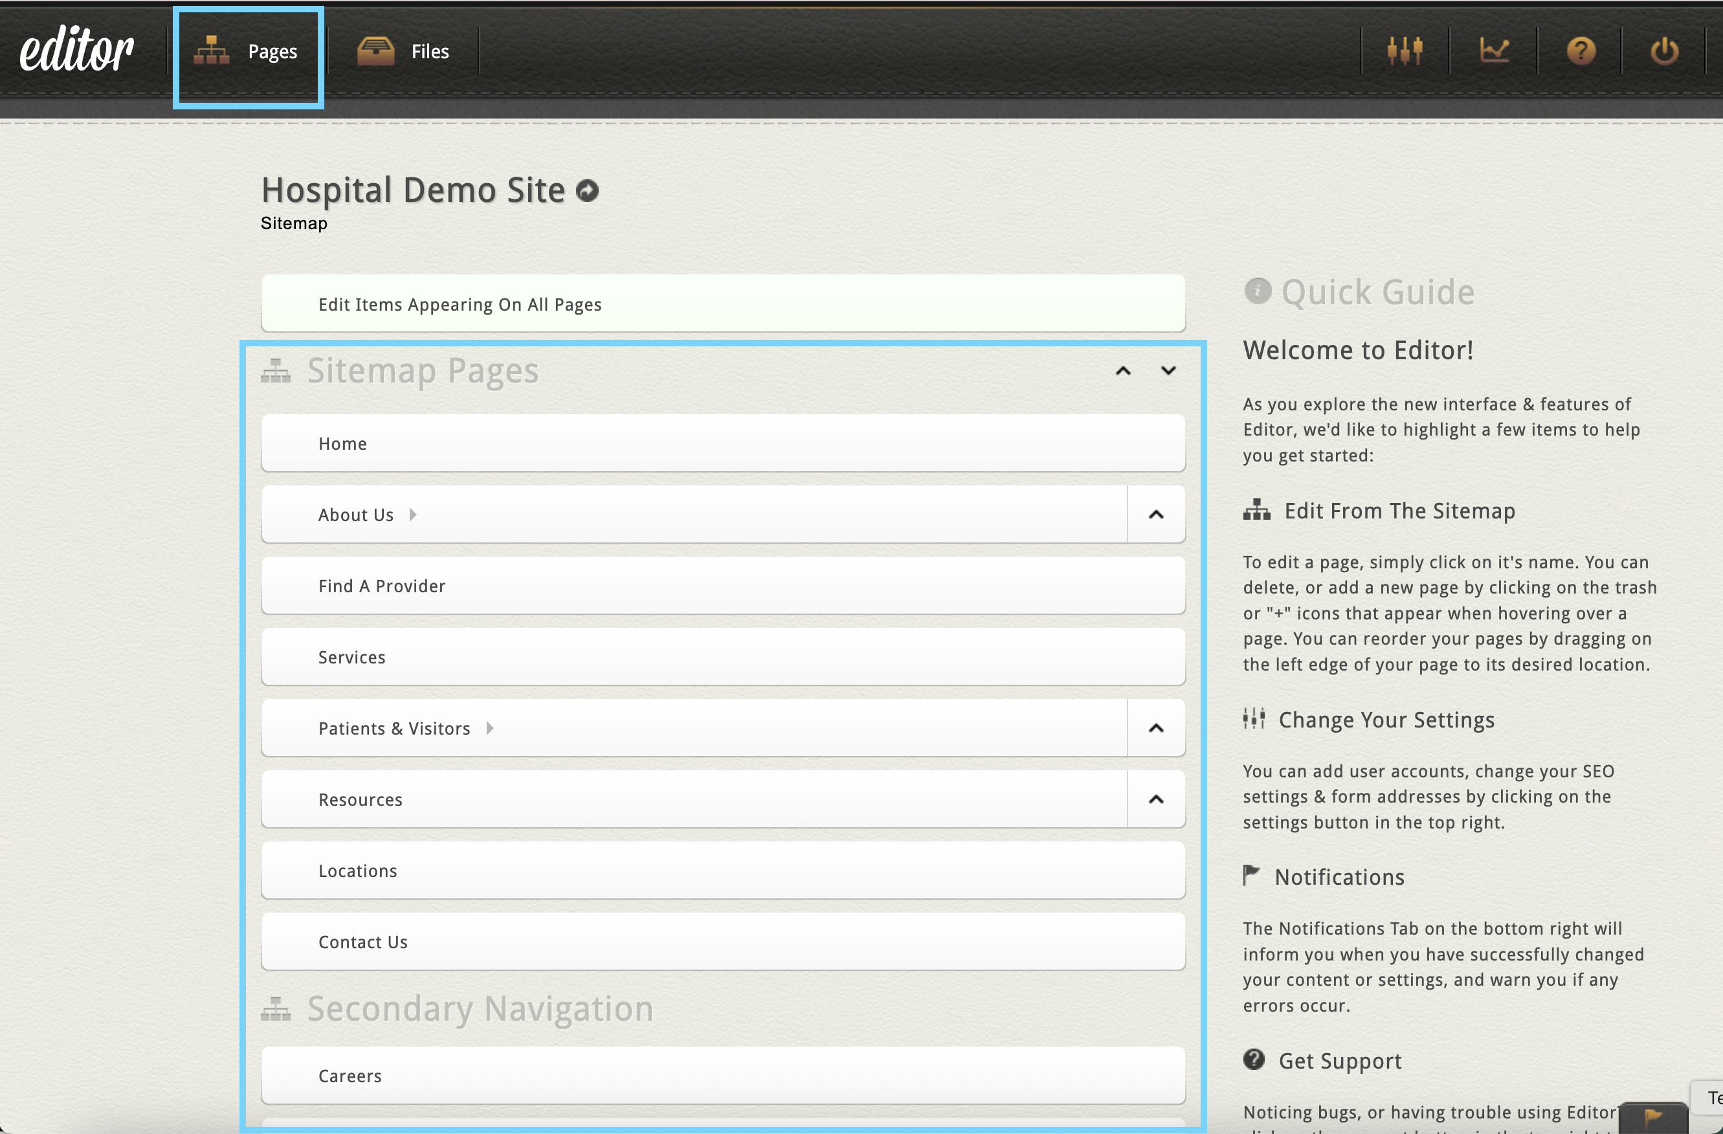Click the view-site arrow beside Hospital Demo Site
This screenshot has width=1723, height=1134.
587,190
